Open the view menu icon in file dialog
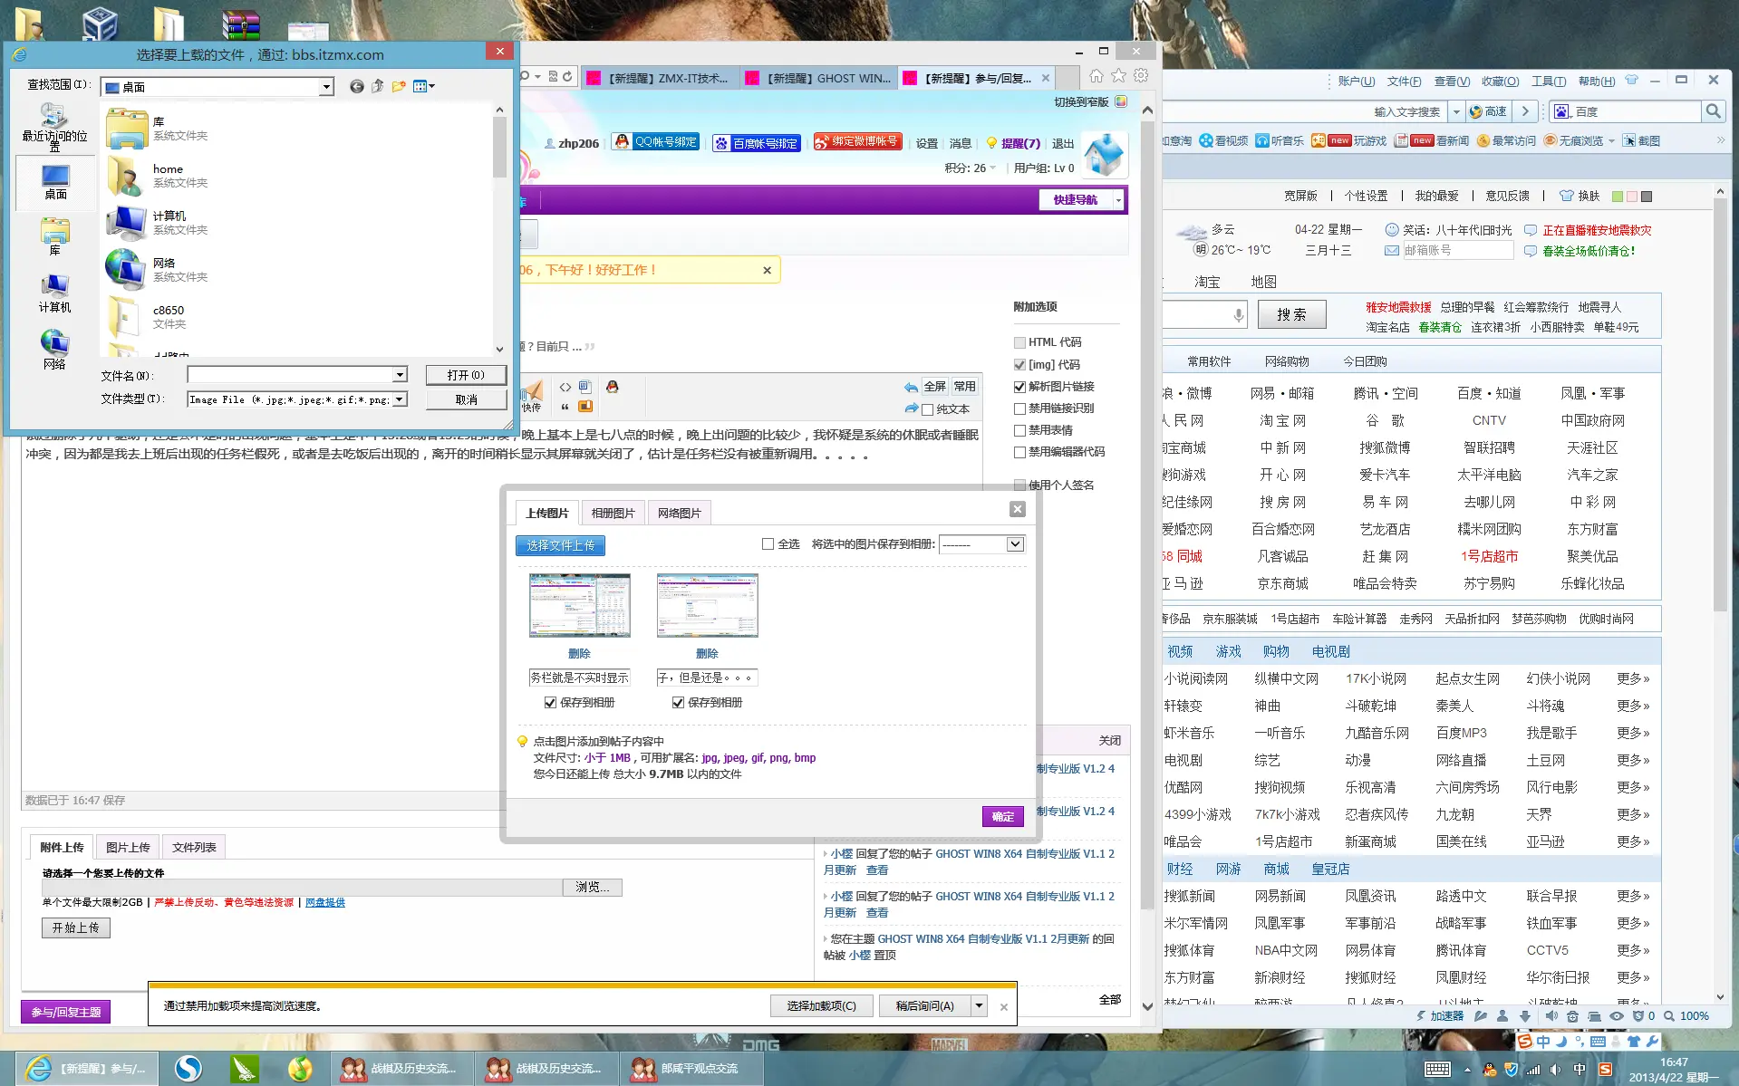The height and width of the screenshot is (1086, 1739). (423, 87)
